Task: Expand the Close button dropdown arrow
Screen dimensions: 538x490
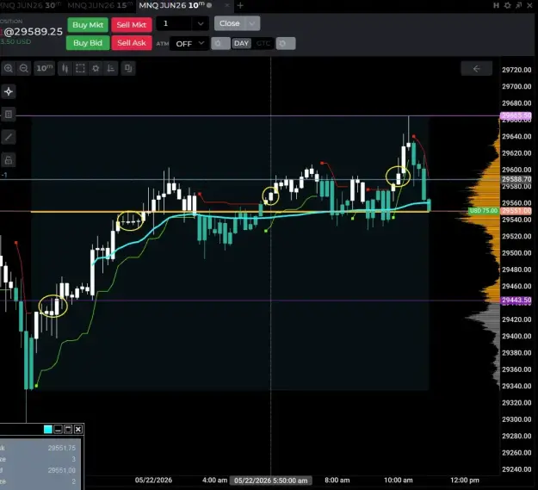Action: coord(252,23)
